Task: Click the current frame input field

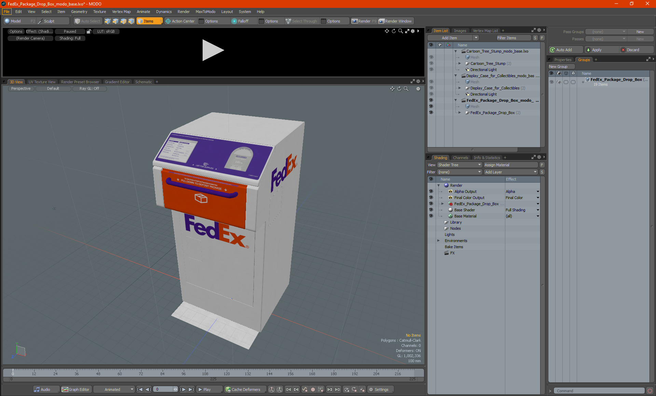Action: [164, 390]
